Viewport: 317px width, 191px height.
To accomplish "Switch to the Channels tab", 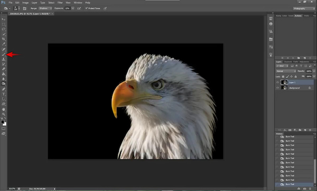I will click(288, 62).
